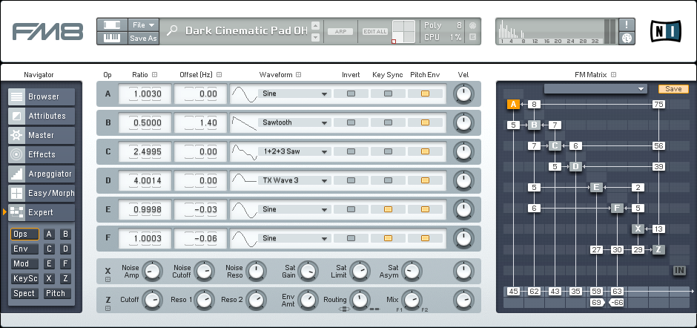Toggle the rack view icon above keyboard icon

[112, 25]
